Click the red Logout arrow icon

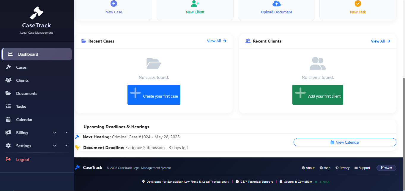click(x=8, y=159)
